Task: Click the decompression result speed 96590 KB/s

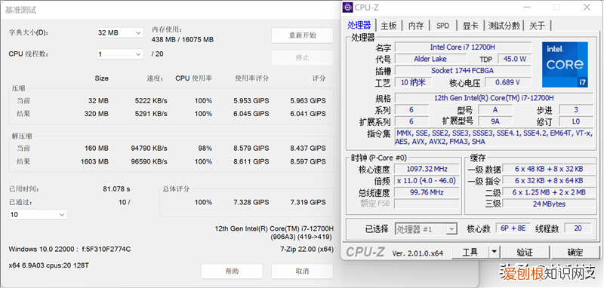Action: 149,161
